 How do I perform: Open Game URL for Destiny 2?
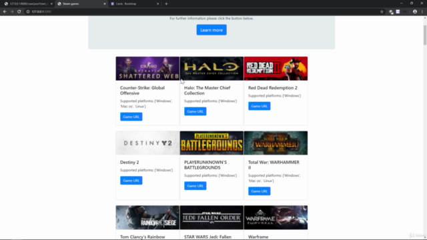click(131, 181)
